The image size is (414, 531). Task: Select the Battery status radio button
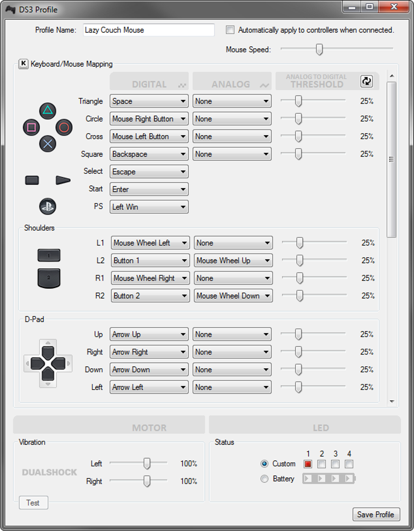[x=264, y=479]
